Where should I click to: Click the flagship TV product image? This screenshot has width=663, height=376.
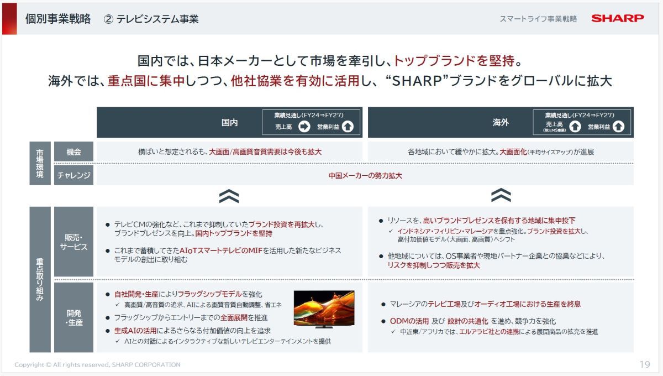click(x=324, y=309)
